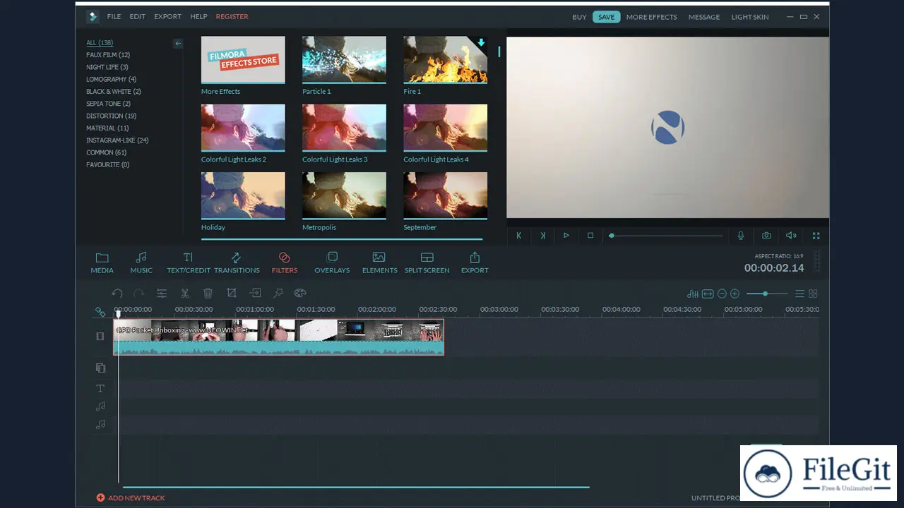Select the DISTORTION (19) category
Screen dimensions: 904x508
click(112, 116)
